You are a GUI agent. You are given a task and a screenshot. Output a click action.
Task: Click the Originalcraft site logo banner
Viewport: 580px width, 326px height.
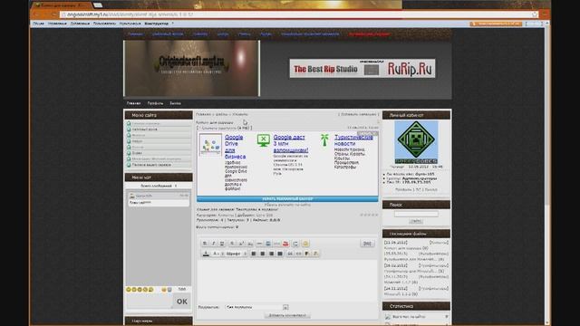coord(191,69)
